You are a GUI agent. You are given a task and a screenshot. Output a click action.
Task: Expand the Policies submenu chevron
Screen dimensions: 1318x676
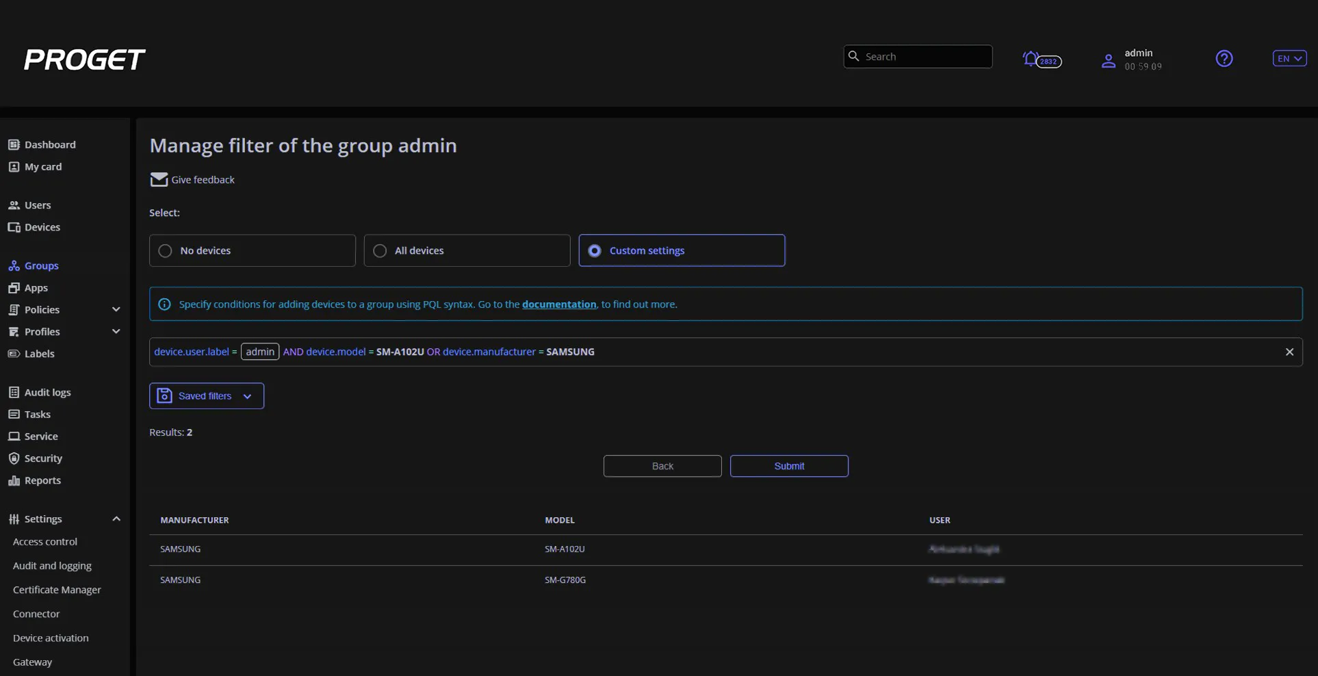point(116,310)
